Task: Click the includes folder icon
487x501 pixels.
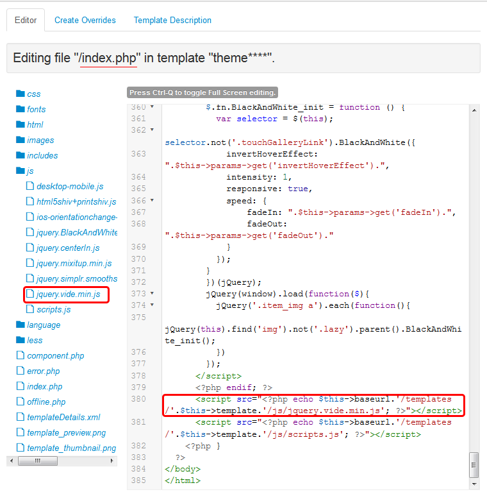Action: pos(20,155)
